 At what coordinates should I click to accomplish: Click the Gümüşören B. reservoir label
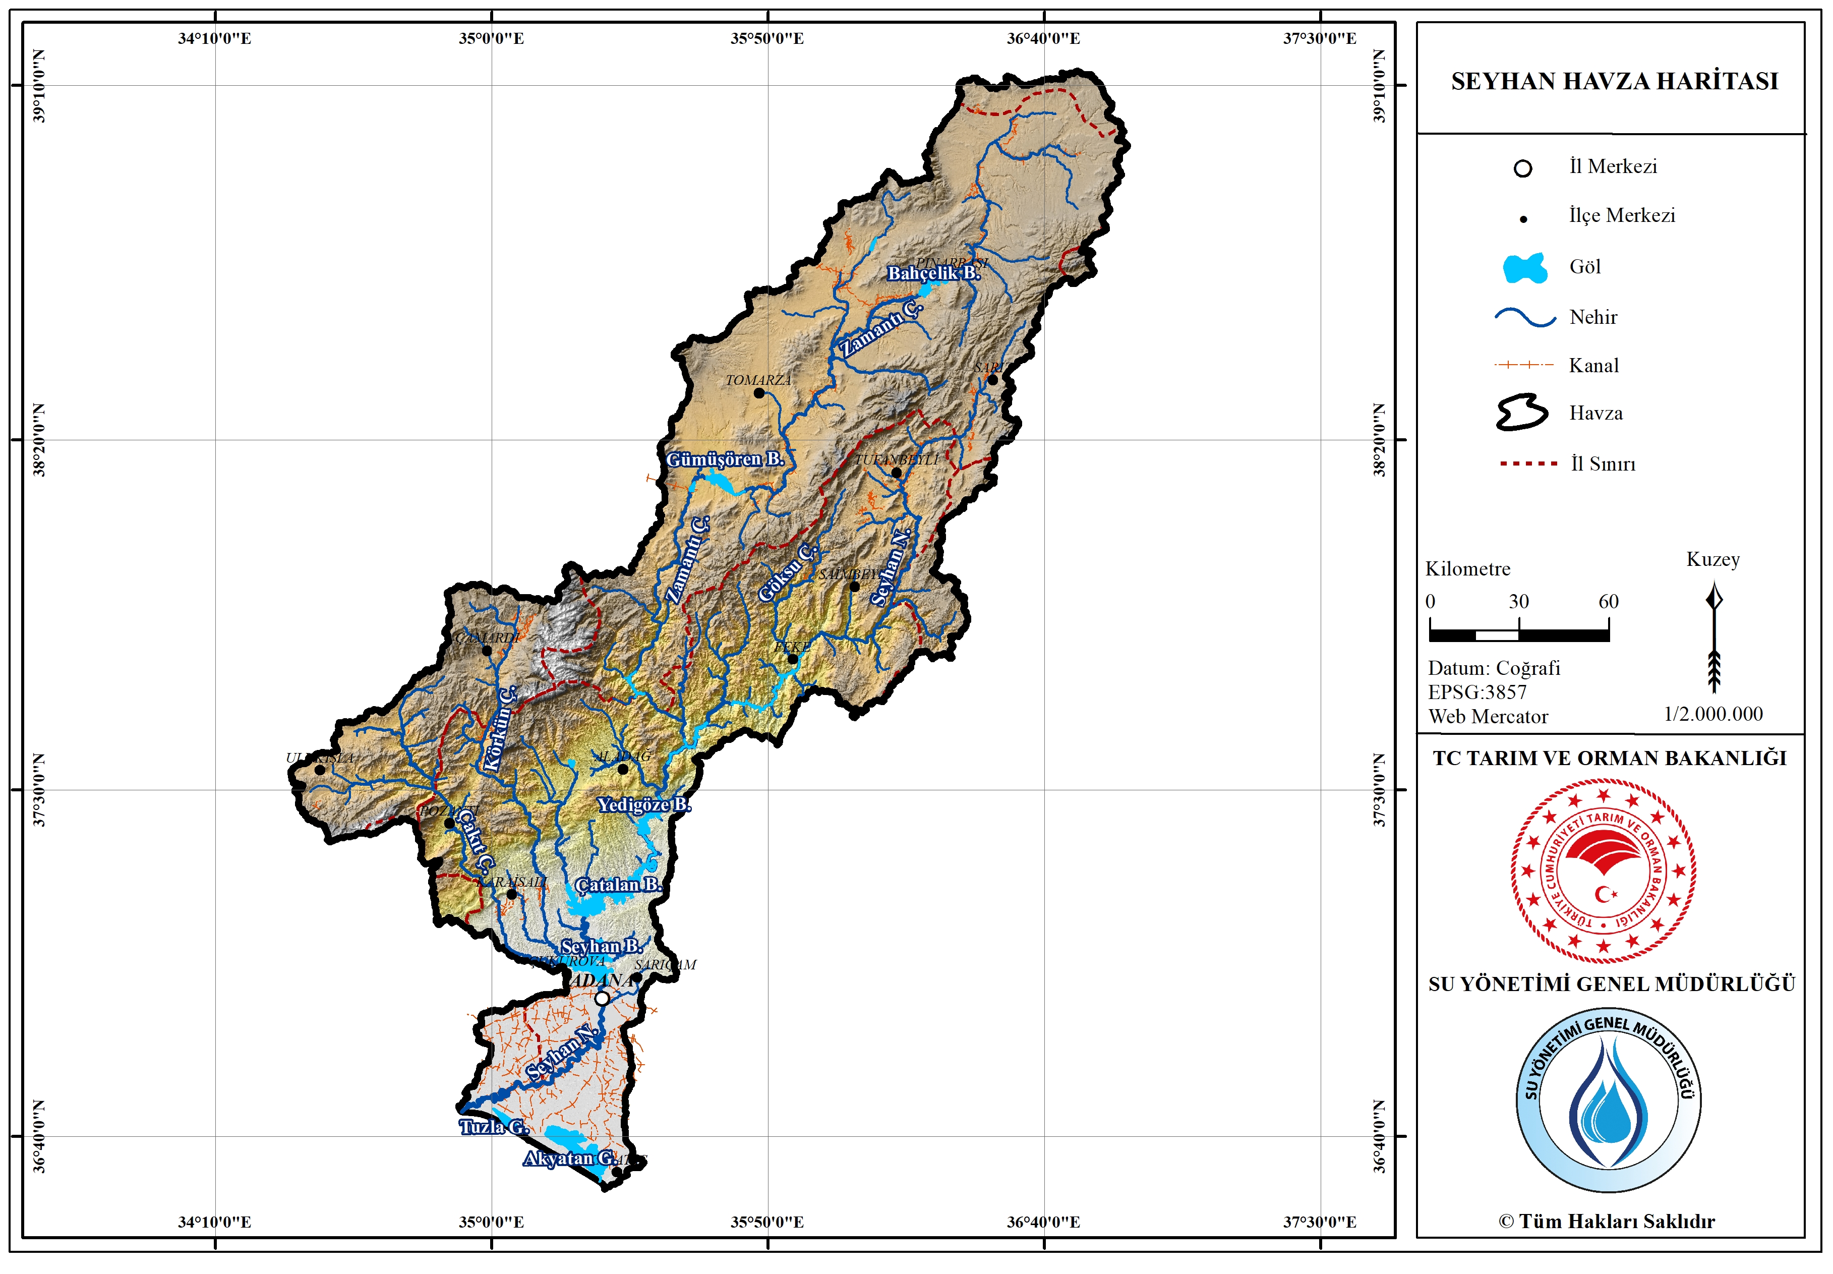(725, 460)
